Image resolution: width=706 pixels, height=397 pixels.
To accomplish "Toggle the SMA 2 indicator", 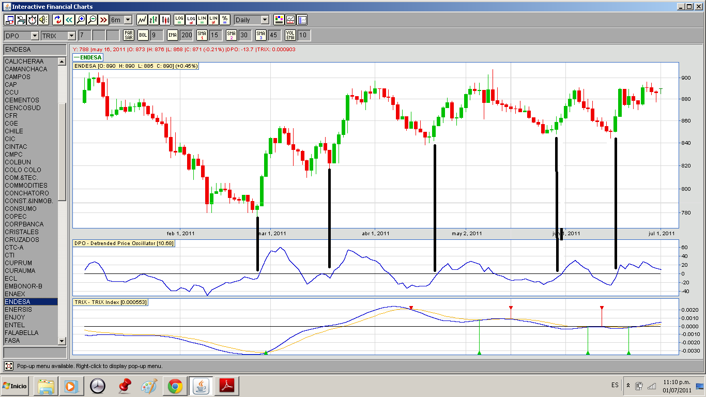I will pos(232,35).
